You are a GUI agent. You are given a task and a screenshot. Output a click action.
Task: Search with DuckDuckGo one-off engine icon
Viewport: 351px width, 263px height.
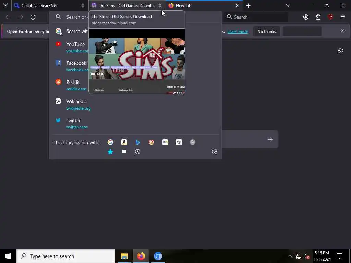point(151,142)
